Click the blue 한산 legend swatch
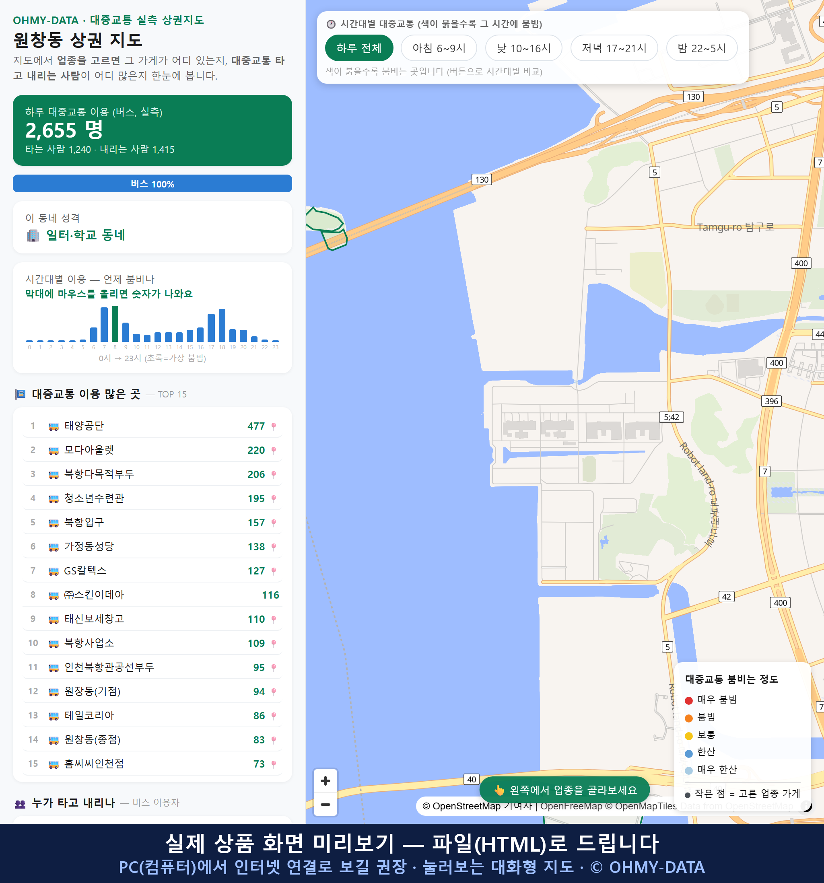824x883 pixels. (689, 753)
